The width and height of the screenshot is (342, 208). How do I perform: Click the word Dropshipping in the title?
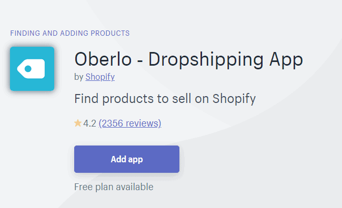[x=206, y=60]
